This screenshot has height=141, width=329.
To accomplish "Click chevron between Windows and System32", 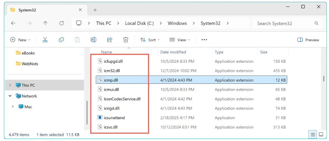I will (194, 23).
